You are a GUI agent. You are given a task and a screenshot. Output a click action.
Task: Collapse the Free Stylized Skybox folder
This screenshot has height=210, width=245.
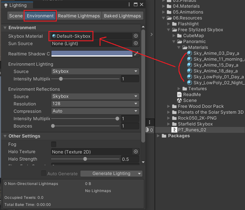168,30
